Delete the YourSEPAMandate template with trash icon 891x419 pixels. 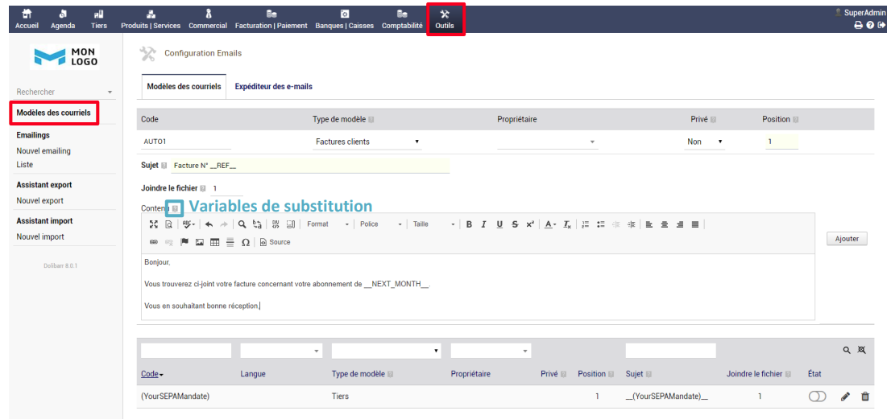[x=865, y=397]
